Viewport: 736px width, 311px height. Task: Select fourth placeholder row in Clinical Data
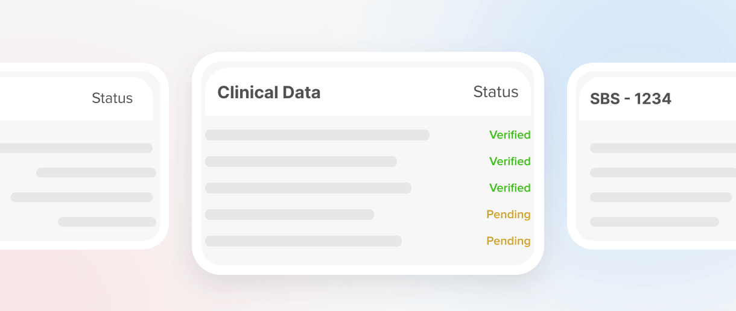(289, 215)
